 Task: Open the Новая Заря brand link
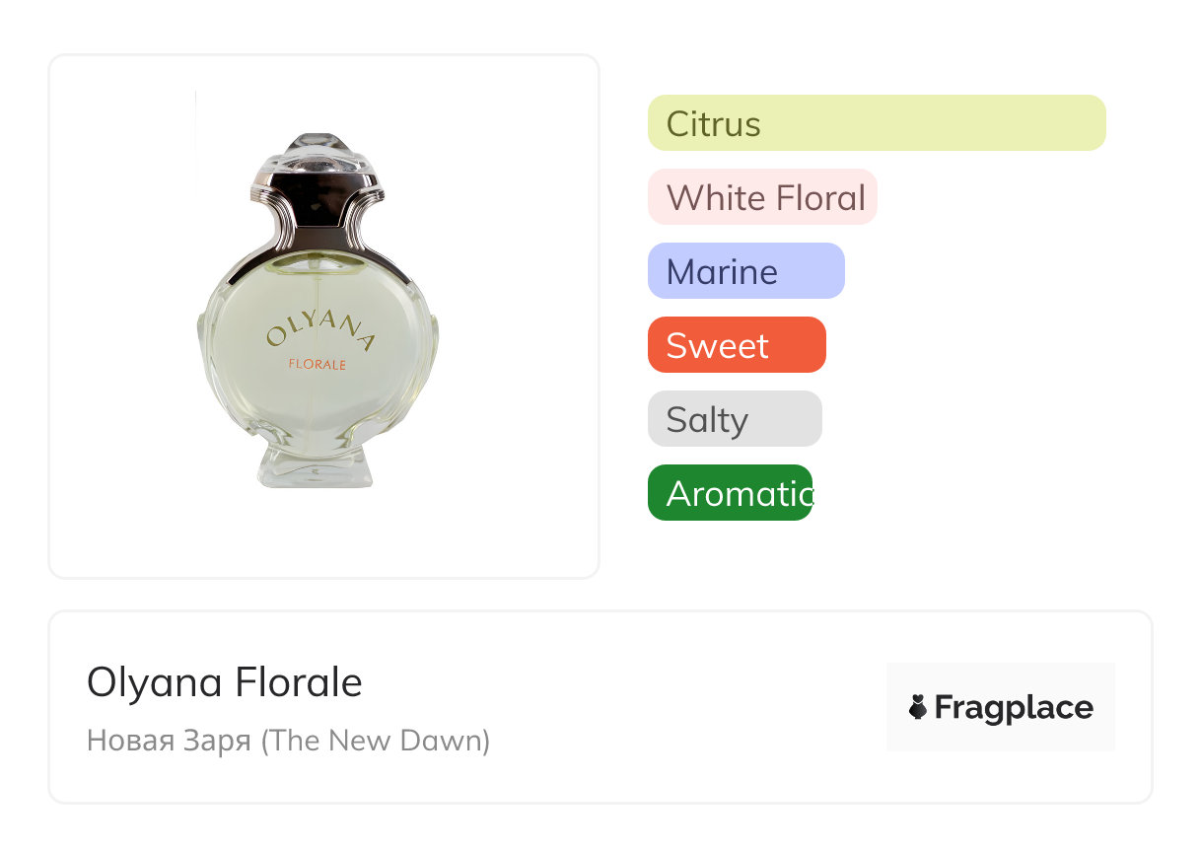click(169, 740)
